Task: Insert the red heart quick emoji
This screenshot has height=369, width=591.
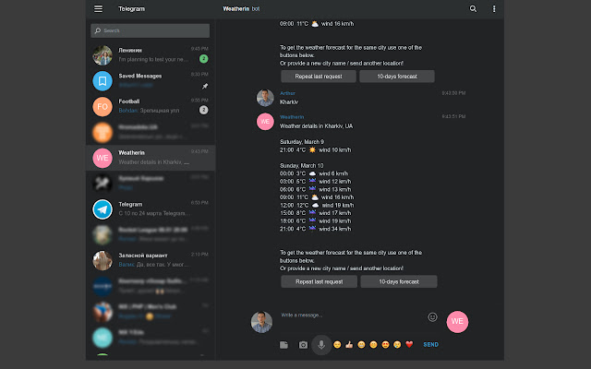Action: click(x=409, y=344)
